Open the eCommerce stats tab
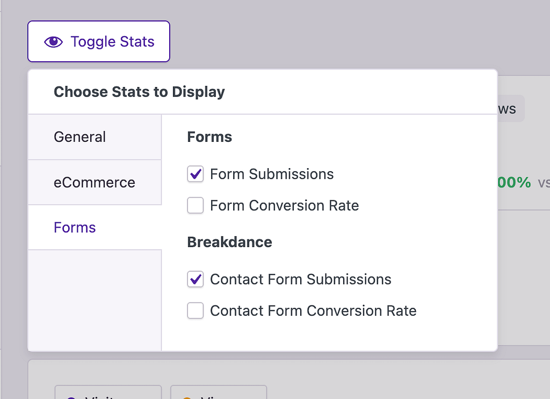550x399 pixels. coord(95,183)
